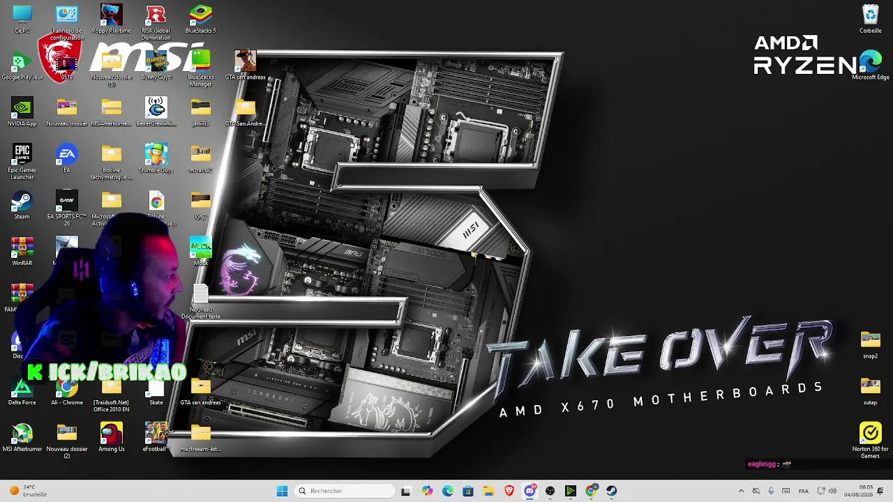Screen dimensions: 893x502
Task: Launch the Skate shortcut
Action: click(156, 391)
